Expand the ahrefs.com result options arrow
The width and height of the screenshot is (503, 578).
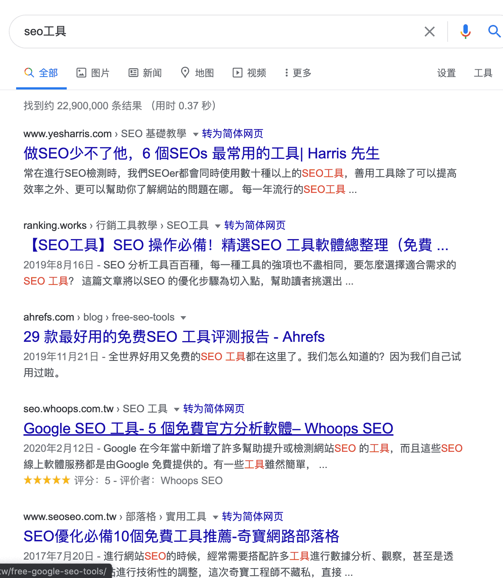[x=184, y=318]
